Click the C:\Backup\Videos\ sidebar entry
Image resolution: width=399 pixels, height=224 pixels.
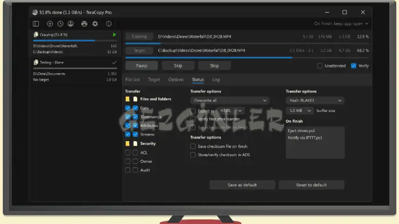[x=48, y=52]
